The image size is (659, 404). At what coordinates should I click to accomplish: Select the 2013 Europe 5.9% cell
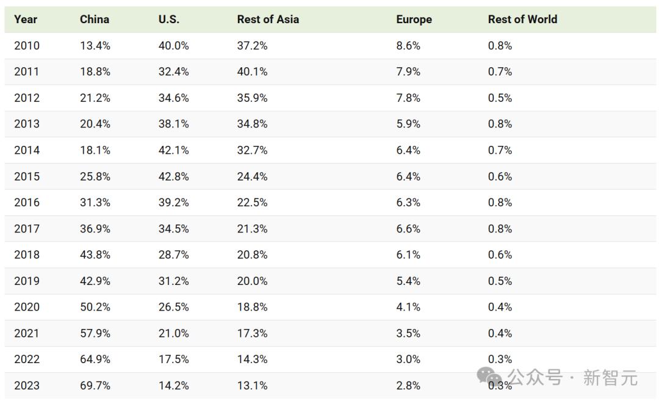point(408,124)
